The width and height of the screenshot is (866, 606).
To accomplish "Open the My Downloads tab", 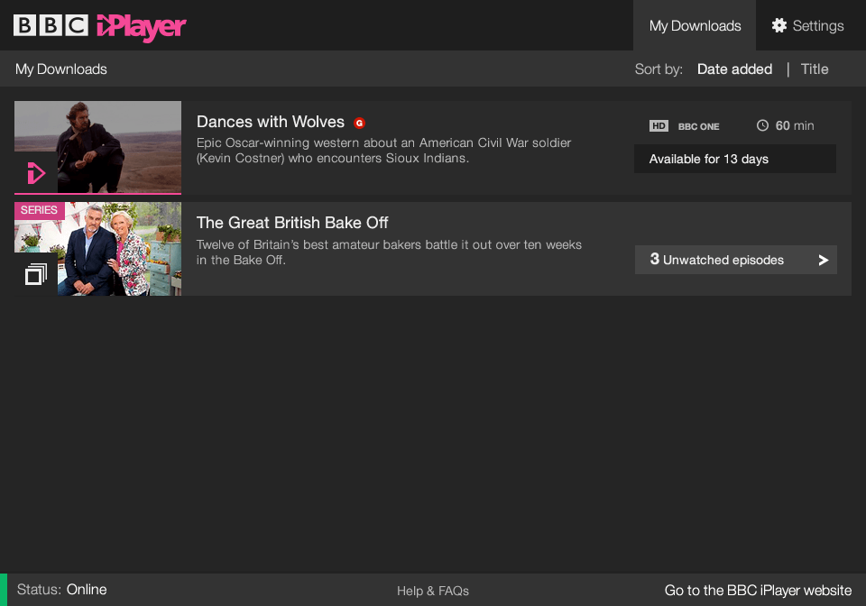I will [x=695, y=25].
